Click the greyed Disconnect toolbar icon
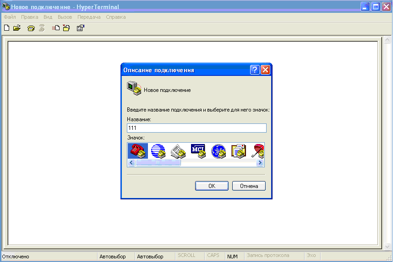393x262 pixels. [42, 28]
